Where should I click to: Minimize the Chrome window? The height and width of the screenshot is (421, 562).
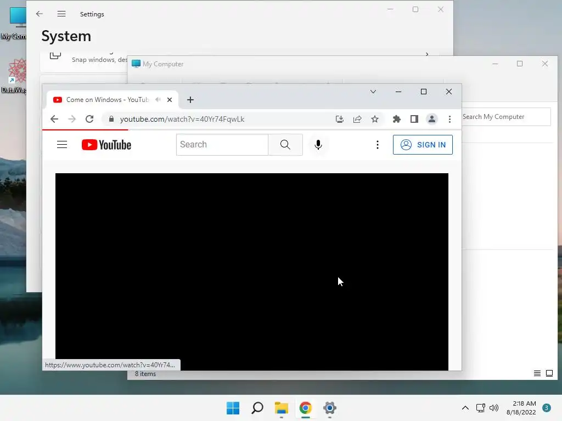point(398,92)
